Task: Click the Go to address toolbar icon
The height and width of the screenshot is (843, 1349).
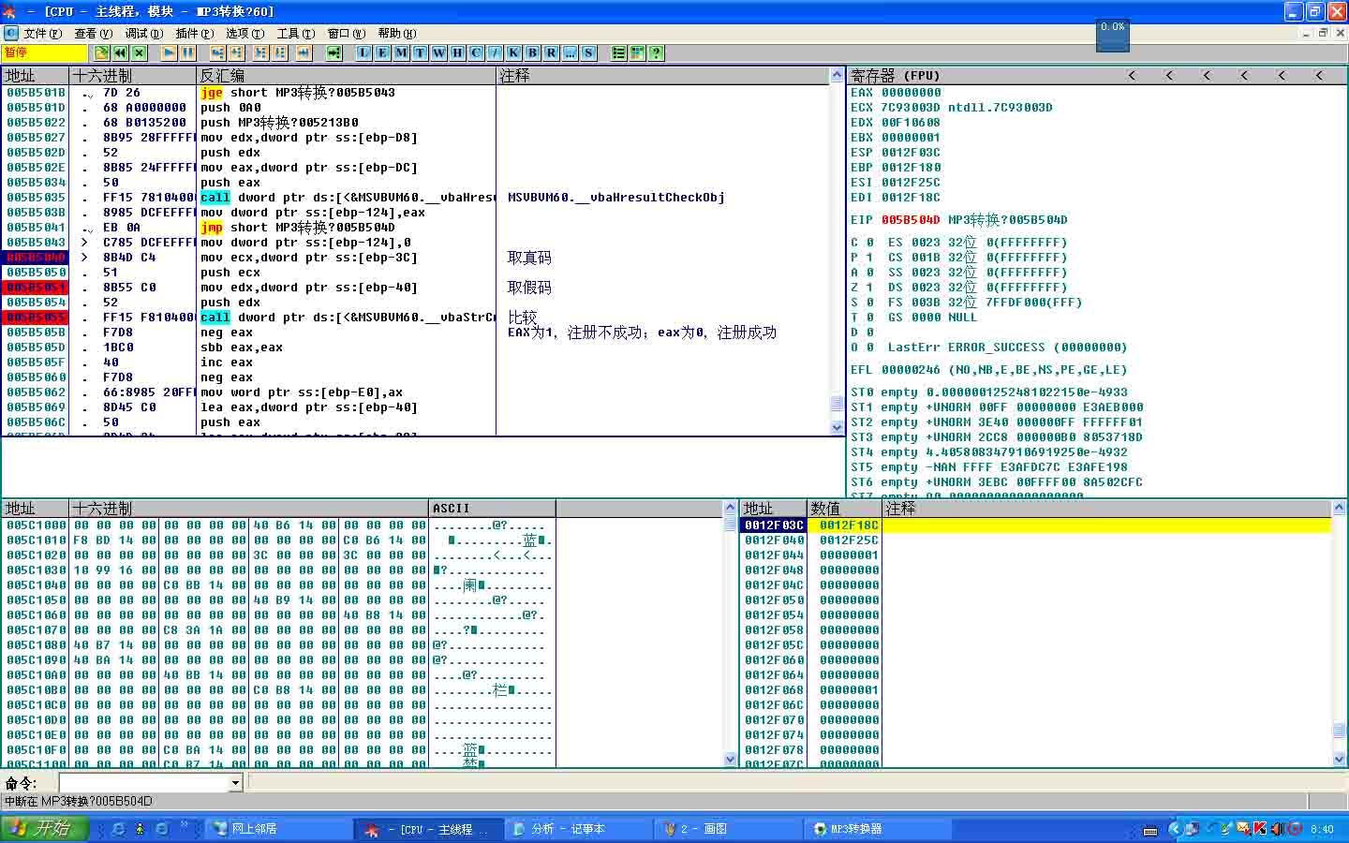Action: tap(334, 53)
